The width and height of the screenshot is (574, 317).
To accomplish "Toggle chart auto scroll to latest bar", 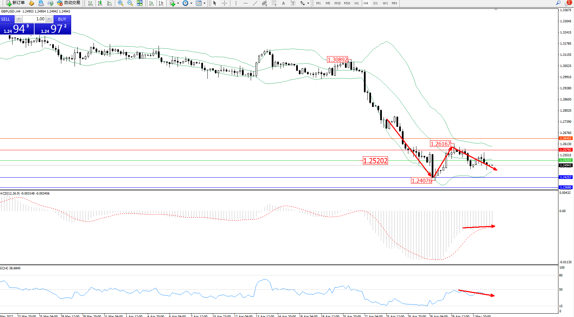I will (x=151, y=3).
